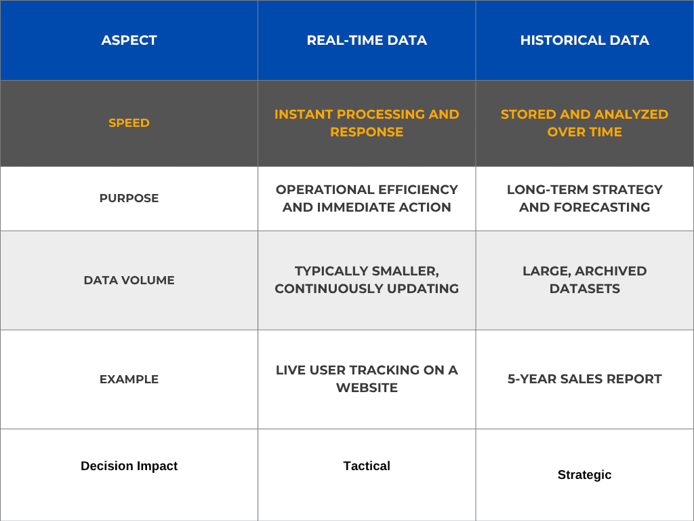Click the REAL-TIME DATA column header
This screenshot has width=694, height=521.
(x=367, y=40)
